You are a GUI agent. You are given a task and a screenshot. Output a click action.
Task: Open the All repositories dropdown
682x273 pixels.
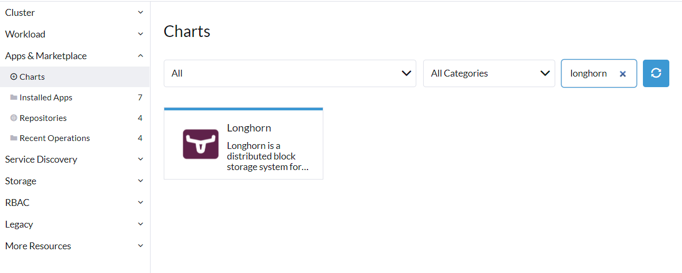(x=289, y=73)
